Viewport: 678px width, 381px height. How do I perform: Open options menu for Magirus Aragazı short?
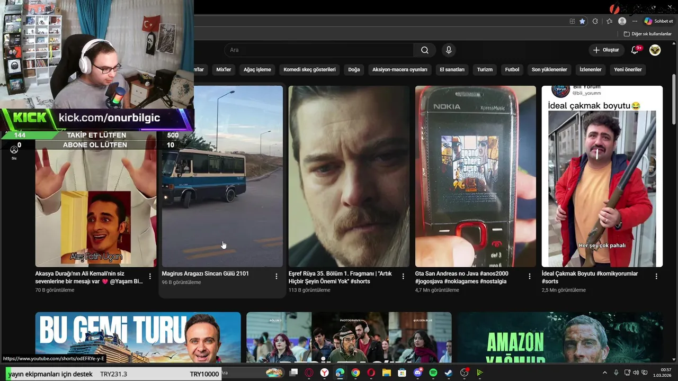[x=276, y=276]
